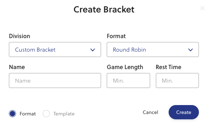Click the Game Length label
The height and width of the screenshot is (130, 206).
[x=125, y=67]
